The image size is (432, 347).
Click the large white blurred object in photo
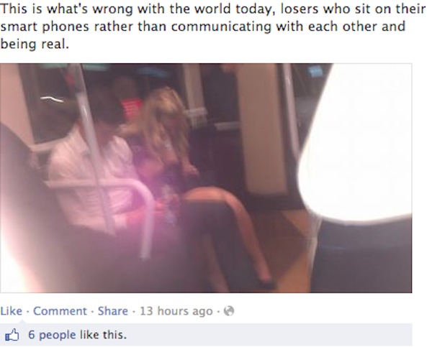coord(356,143)
